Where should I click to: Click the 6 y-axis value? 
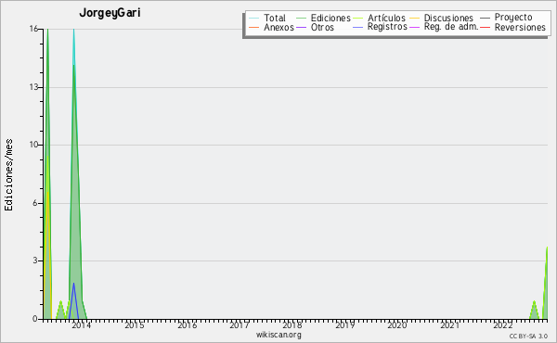[x=35, y=203]
